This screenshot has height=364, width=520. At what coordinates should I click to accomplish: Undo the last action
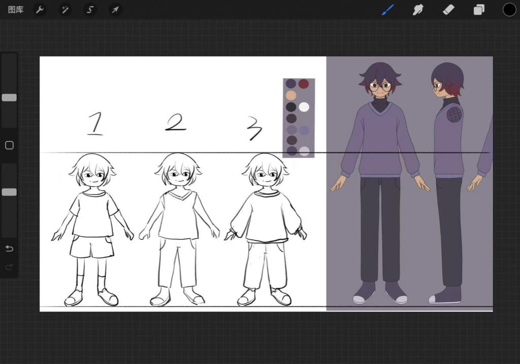[x=9, y=249]
